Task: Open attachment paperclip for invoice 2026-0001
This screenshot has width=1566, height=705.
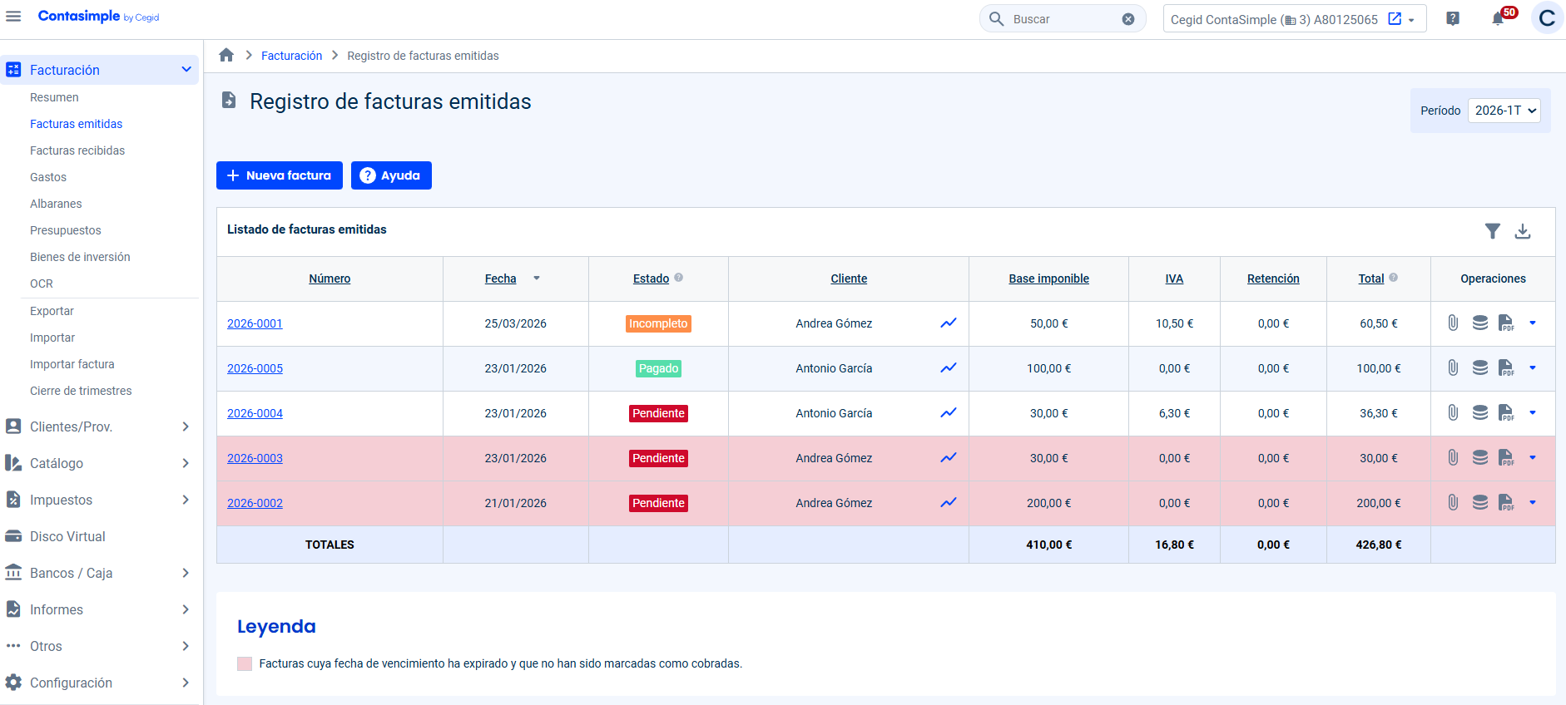Action: 1452,323
